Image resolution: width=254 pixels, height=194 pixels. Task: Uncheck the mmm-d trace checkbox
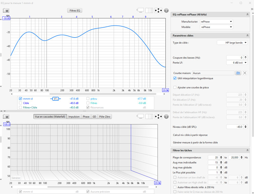(x=20, y=99)
